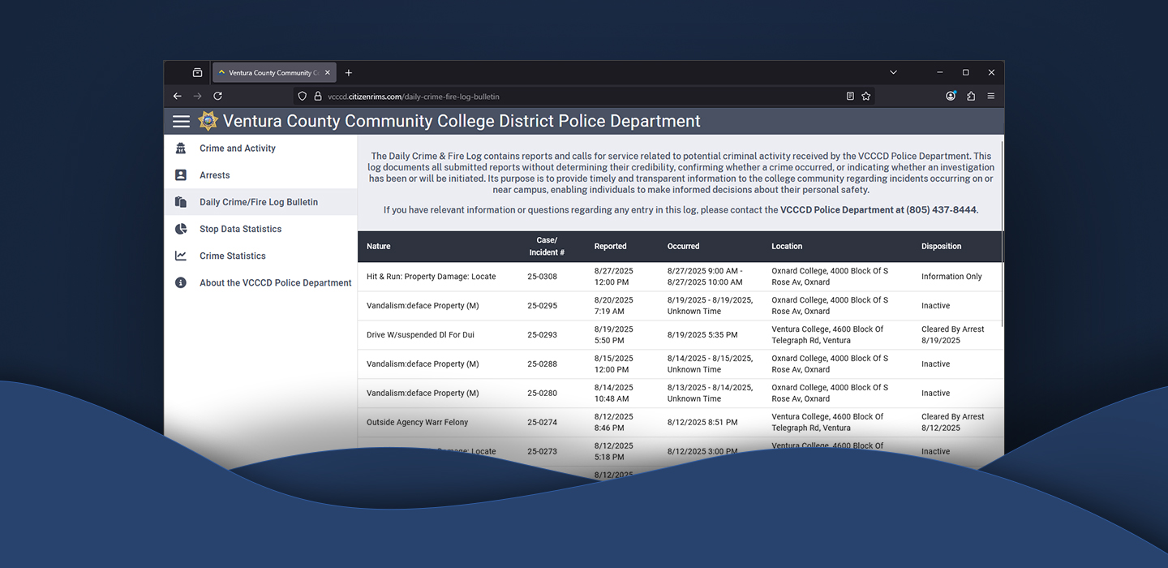Screen dimensions: 1168x568
Task: Select reported time '8/20/2025 7:19 AM'
Action: click(x=613, y=306)
